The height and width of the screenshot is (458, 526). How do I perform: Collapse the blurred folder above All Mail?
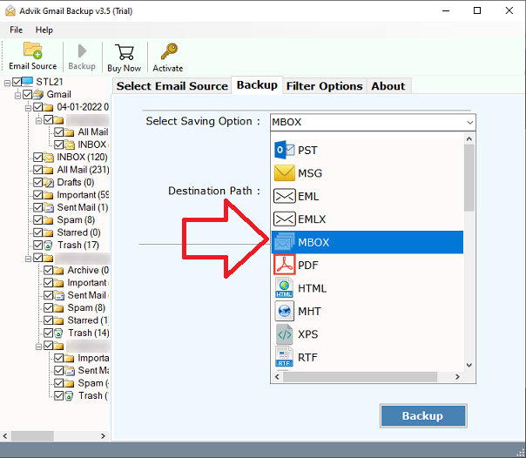pyautogui.click(x=38, y=120)
